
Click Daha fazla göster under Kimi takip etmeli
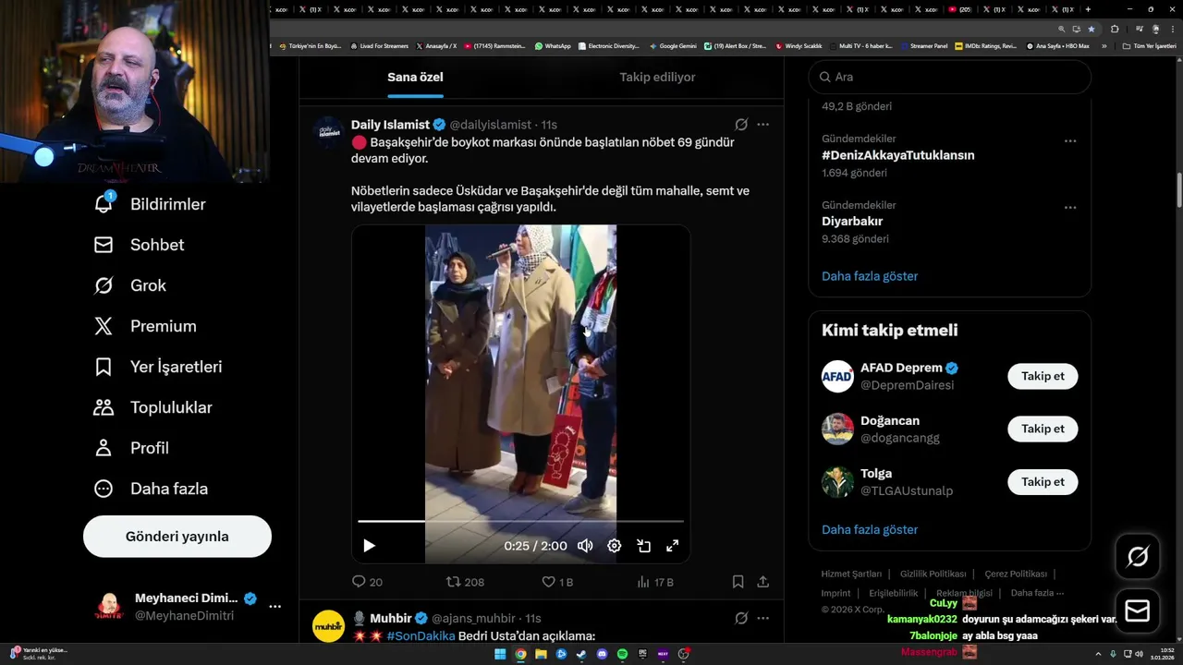[x=870, y=530]
